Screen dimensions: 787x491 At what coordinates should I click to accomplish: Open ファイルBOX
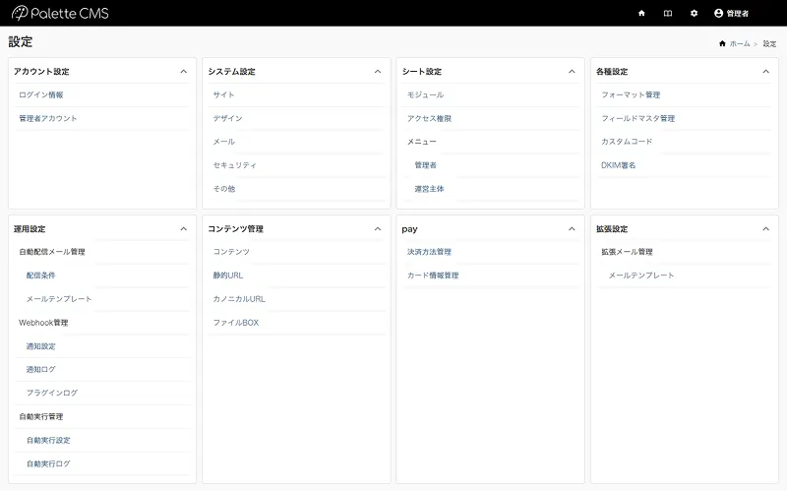[236, 323]
